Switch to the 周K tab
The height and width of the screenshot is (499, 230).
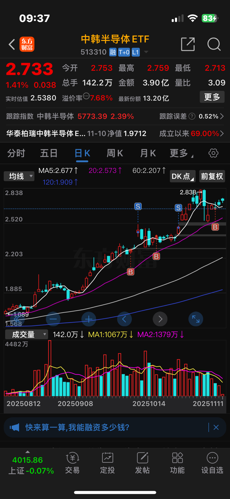click(x=115, y=153)
